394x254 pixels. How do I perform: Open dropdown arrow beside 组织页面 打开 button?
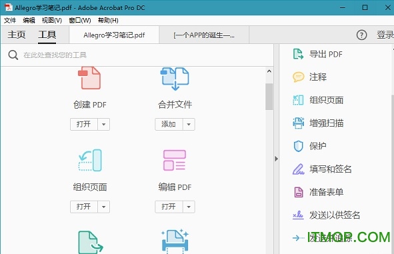[x=103, y=207]
